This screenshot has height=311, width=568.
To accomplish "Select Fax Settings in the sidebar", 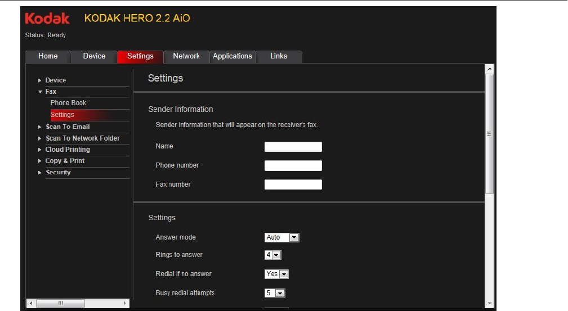I will coord(62,115).
